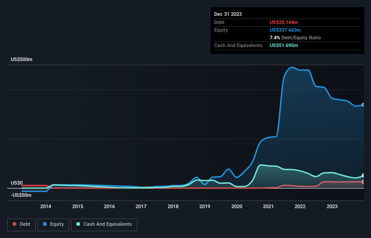Click the -US$50m y-axis label

[x=21, y=195]
